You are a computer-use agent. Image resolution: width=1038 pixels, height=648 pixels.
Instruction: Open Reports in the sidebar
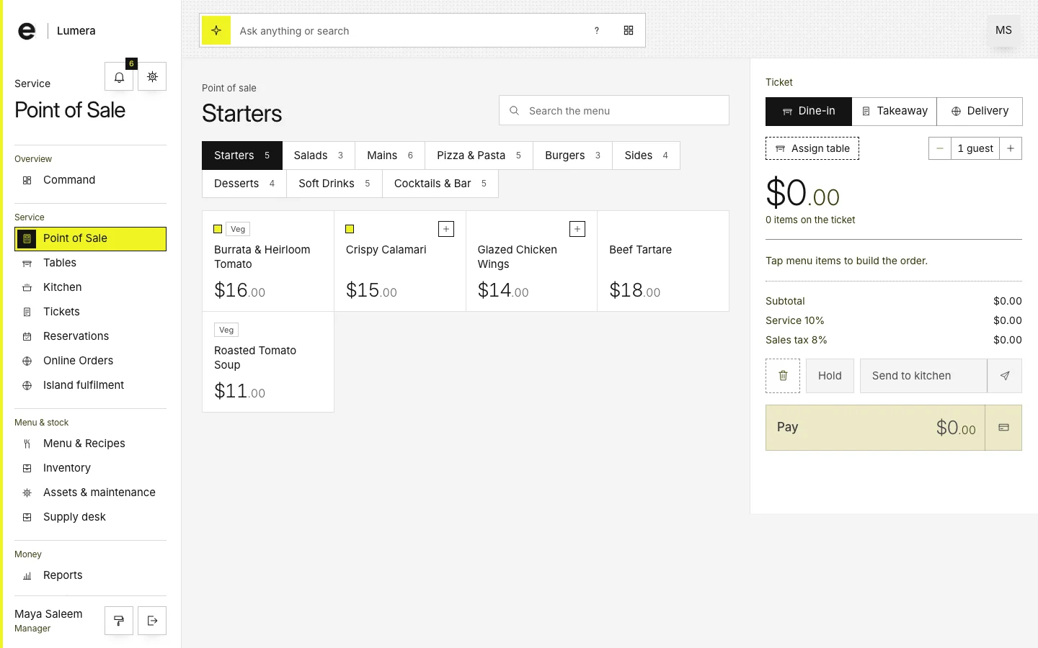[x=90, y=575]
